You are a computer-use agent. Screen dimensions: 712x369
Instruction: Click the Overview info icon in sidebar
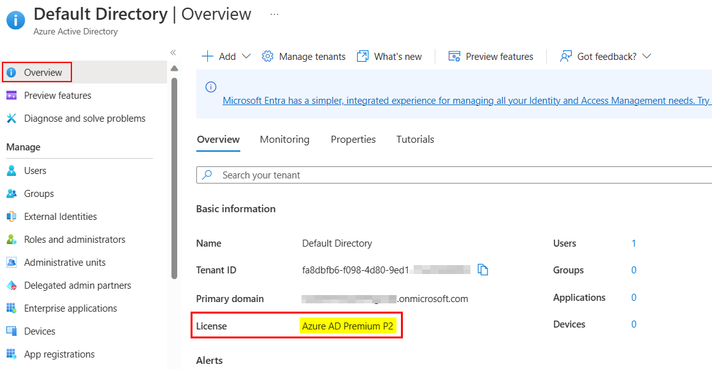11,73
